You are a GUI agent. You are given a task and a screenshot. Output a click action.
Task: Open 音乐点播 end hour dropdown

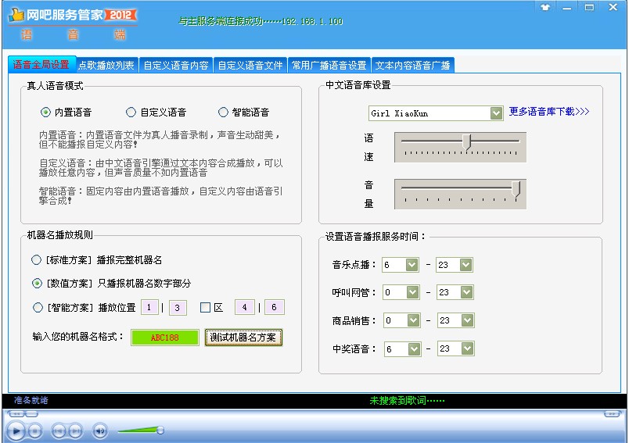(x=466, y=265)
